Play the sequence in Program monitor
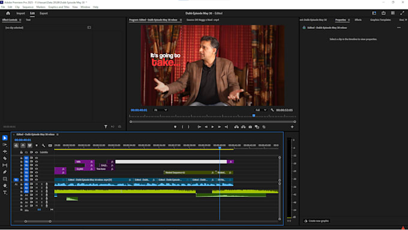The width and height of the screenshot is (408, 230). point(212,127)
